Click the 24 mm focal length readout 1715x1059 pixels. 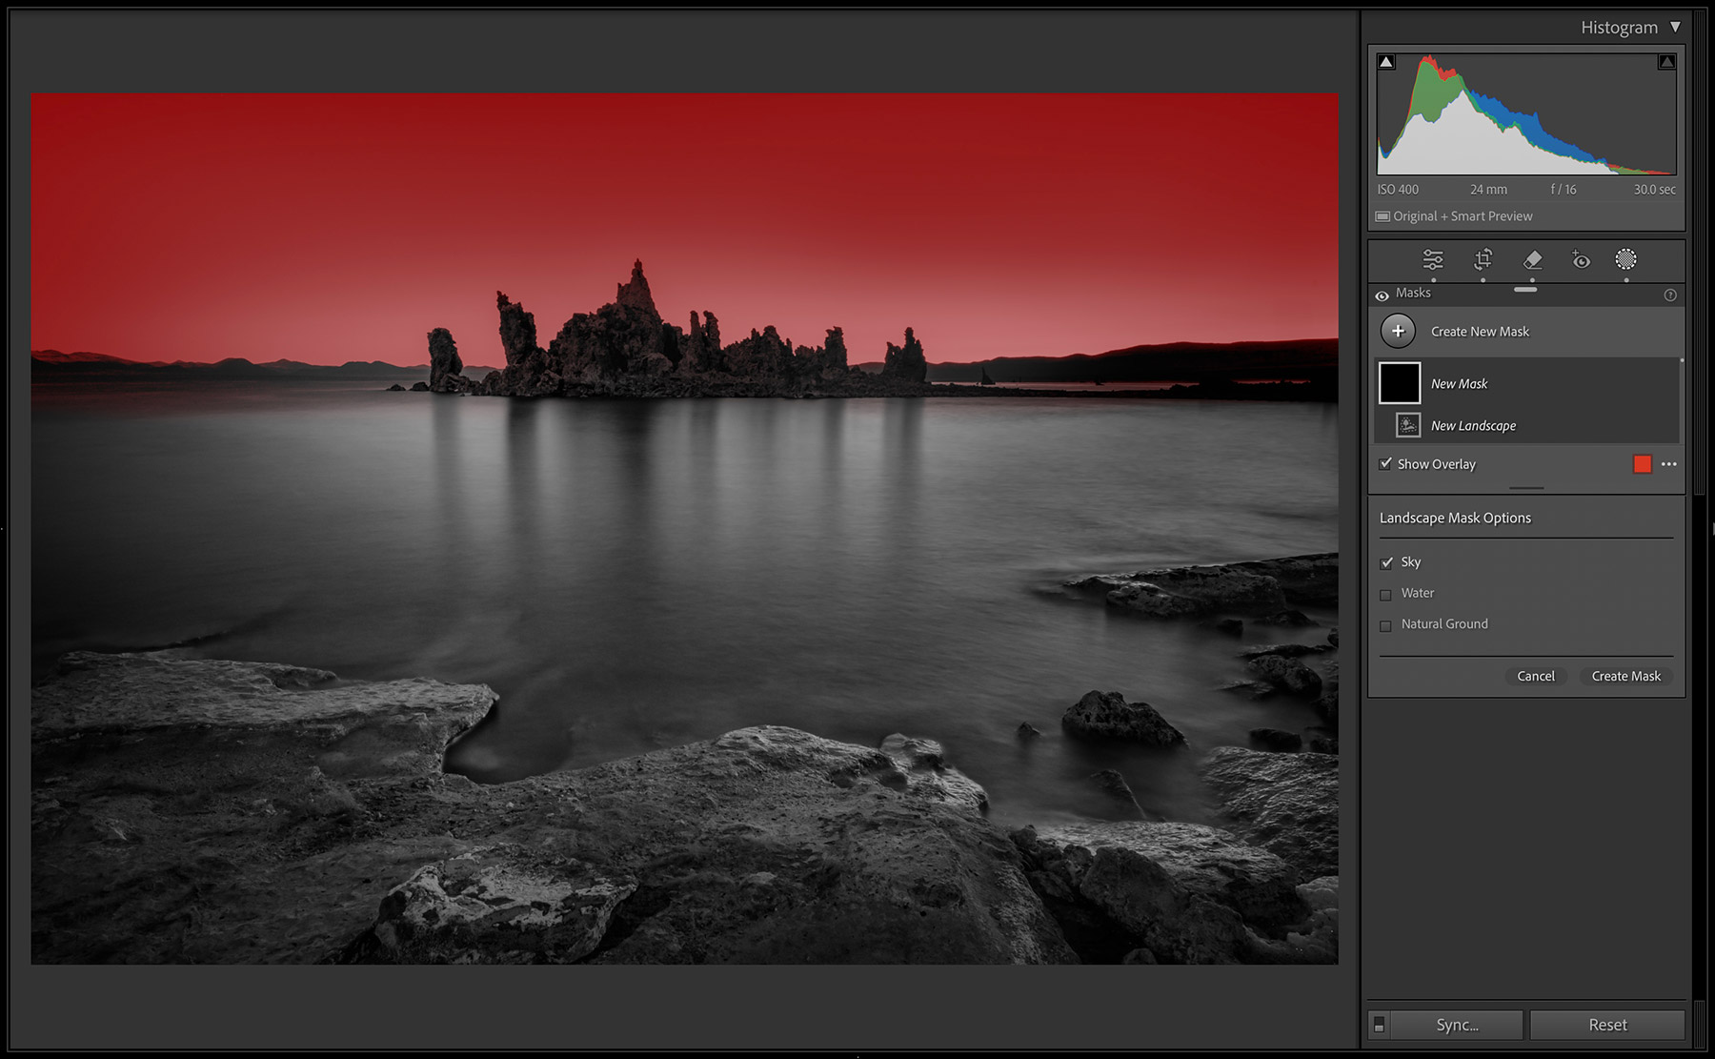(1488, 190)
